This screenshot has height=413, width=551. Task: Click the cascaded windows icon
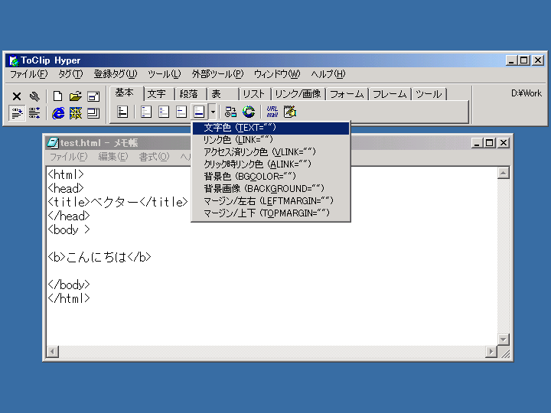[x=93, y=113]
